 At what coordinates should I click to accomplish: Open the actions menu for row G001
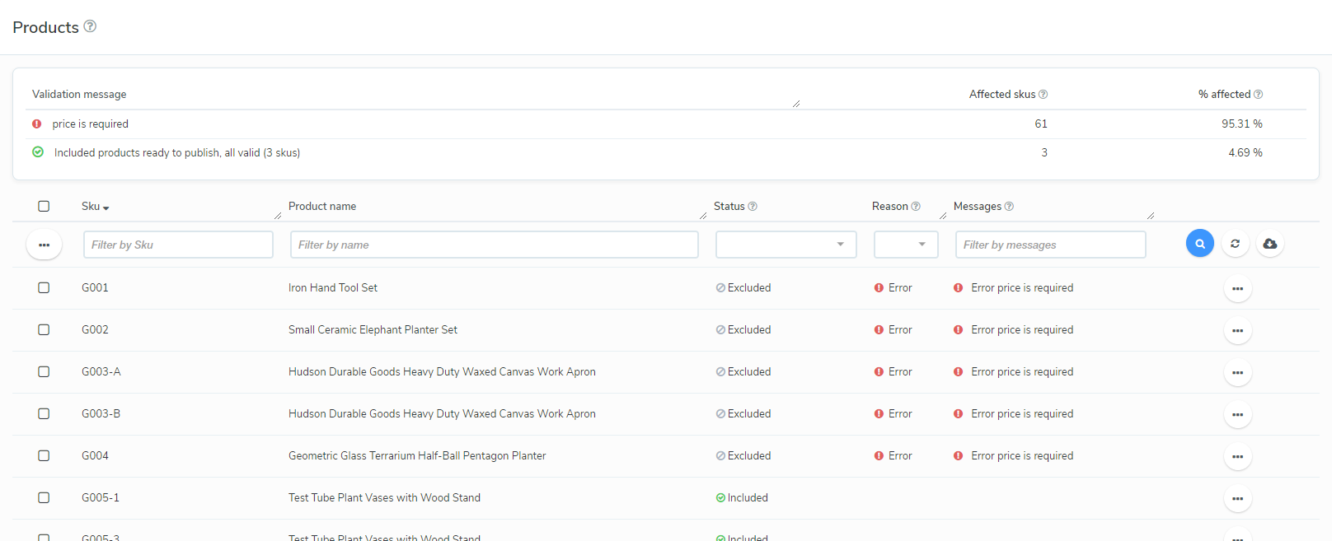1237,289
